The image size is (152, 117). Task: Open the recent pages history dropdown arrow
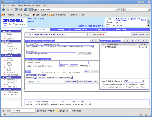pyautogui.click(x=12, y=10)
